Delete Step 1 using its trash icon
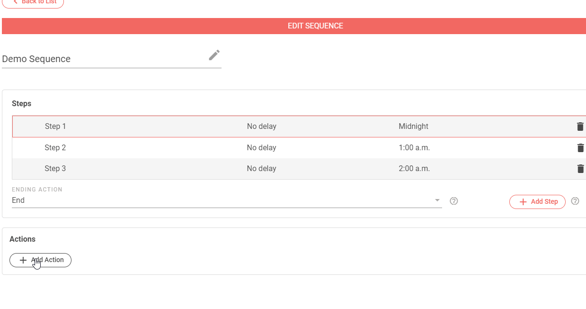This screenshot has height=309, width=586. (x=580, y=127)
